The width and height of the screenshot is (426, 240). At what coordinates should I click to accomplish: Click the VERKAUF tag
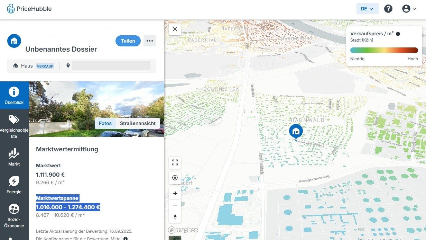[45, 66]
